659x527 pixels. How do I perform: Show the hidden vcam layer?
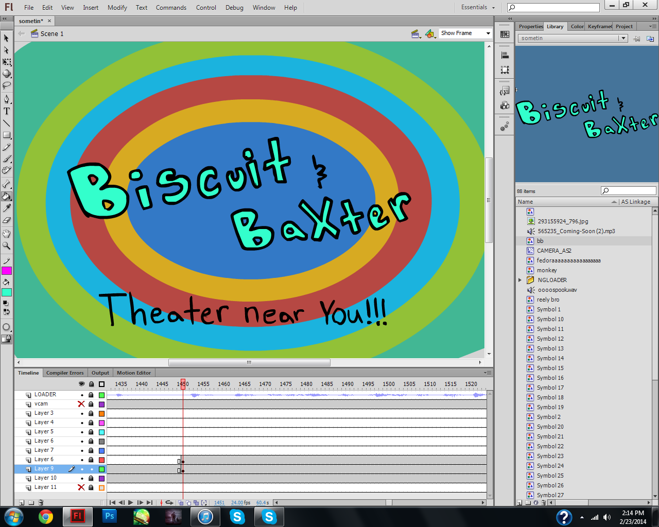pos(81,404)
